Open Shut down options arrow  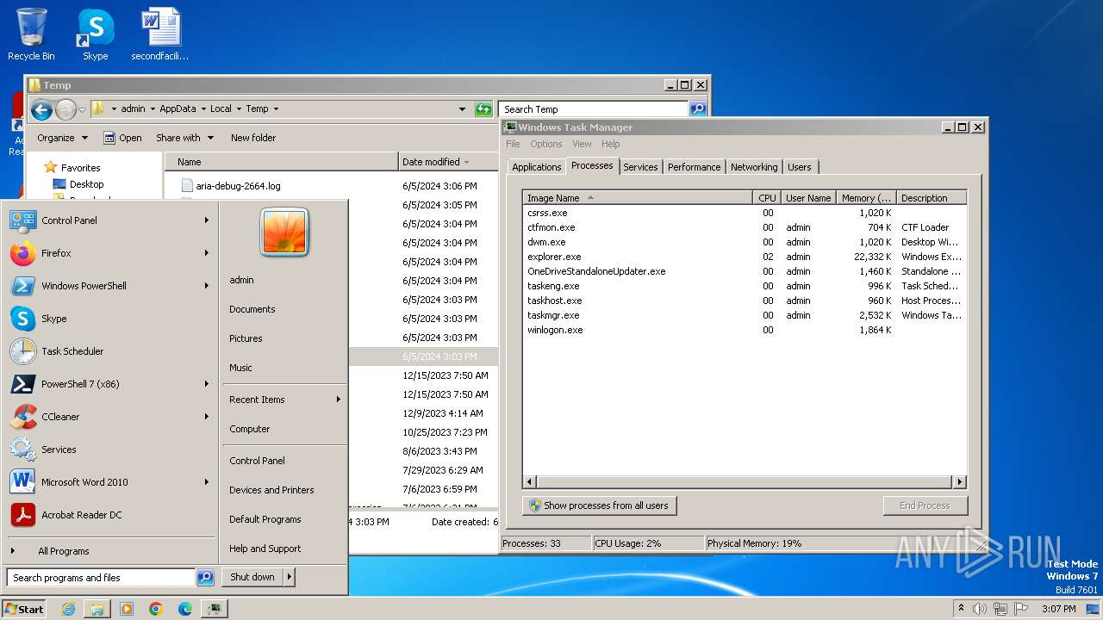coord(289,577)
